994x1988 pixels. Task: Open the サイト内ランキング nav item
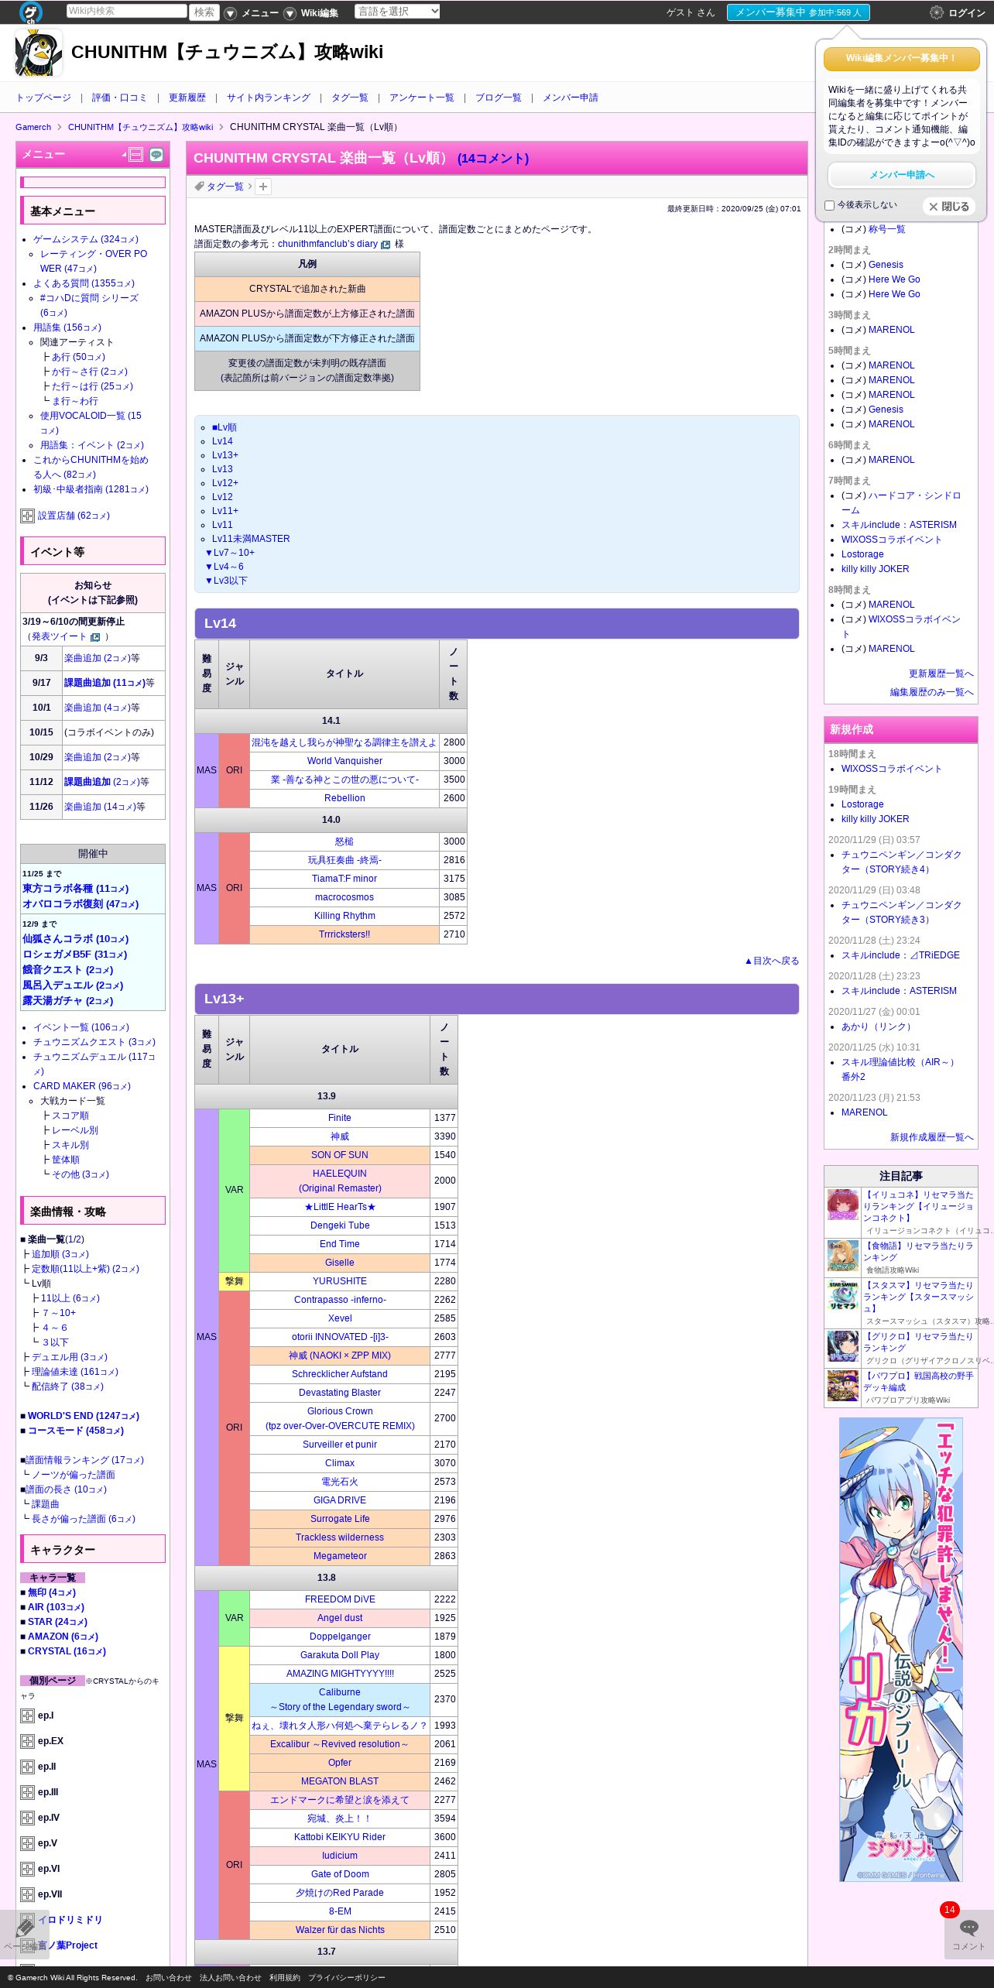[x=269, y=98]
